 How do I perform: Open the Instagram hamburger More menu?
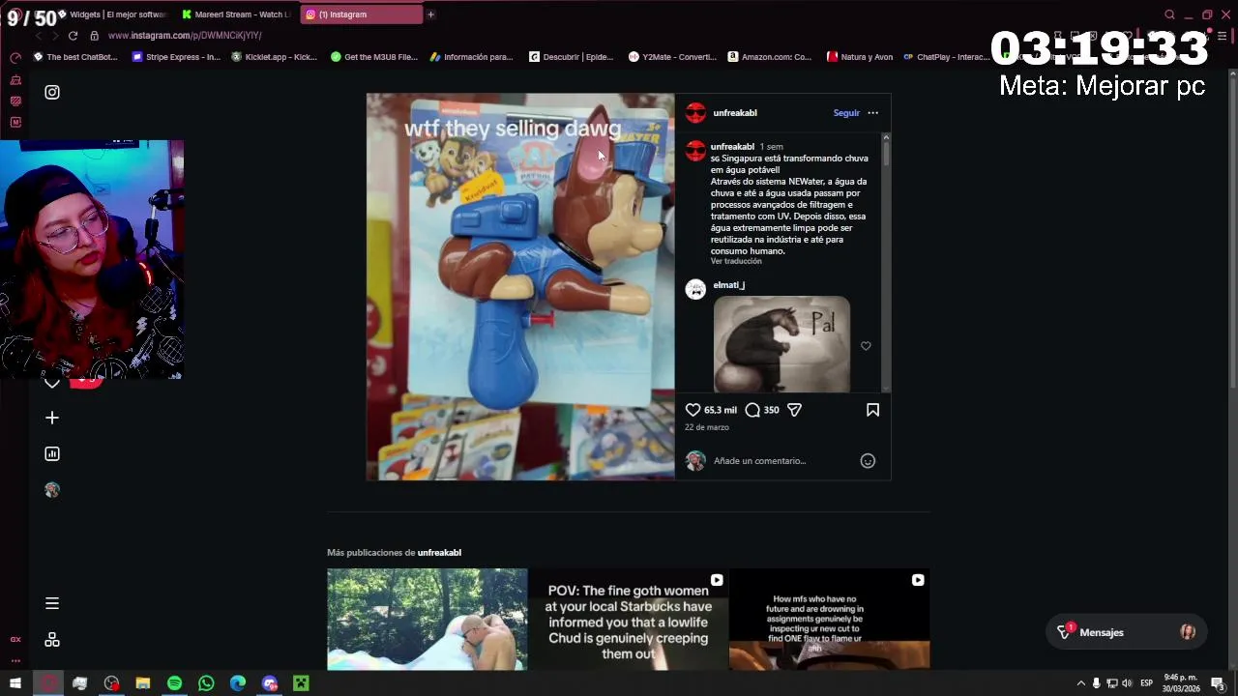point(52,603)
